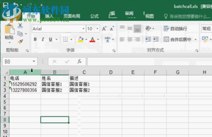Click header cell 电话
Screen dimensions: 212x137
pyautogui.click(x=25, y=78)
